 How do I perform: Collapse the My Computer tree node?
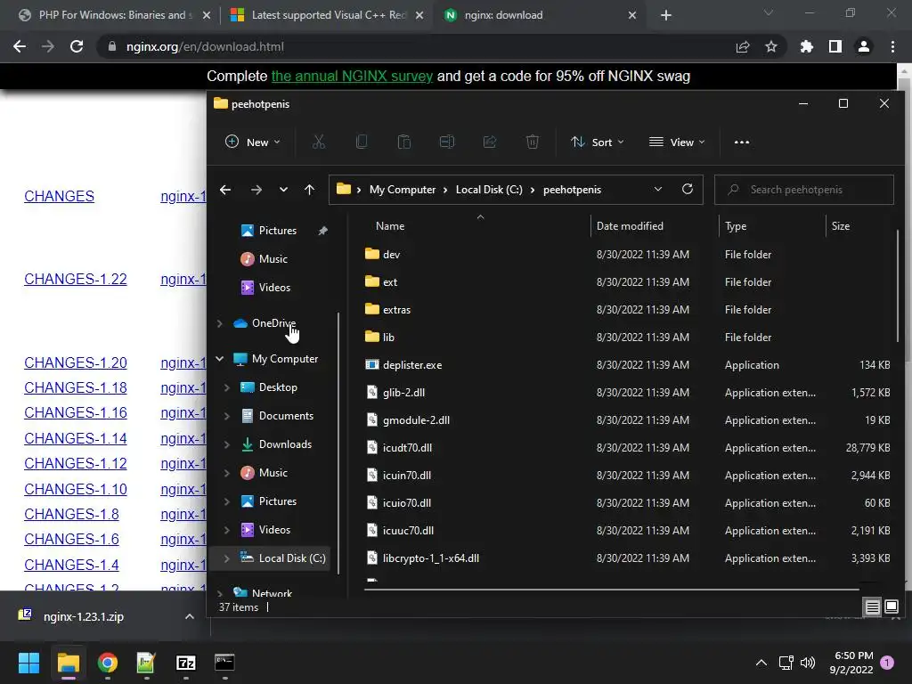[x=219, y=359]
